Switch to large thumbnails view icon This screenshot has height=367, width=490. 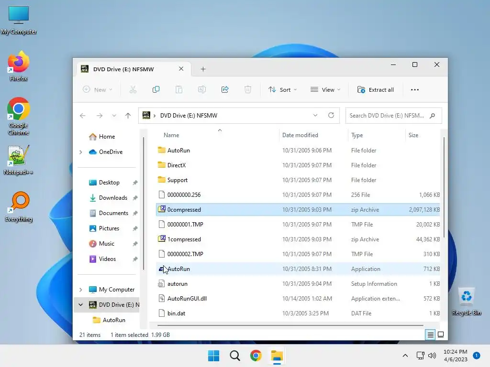tap(441, 335)
